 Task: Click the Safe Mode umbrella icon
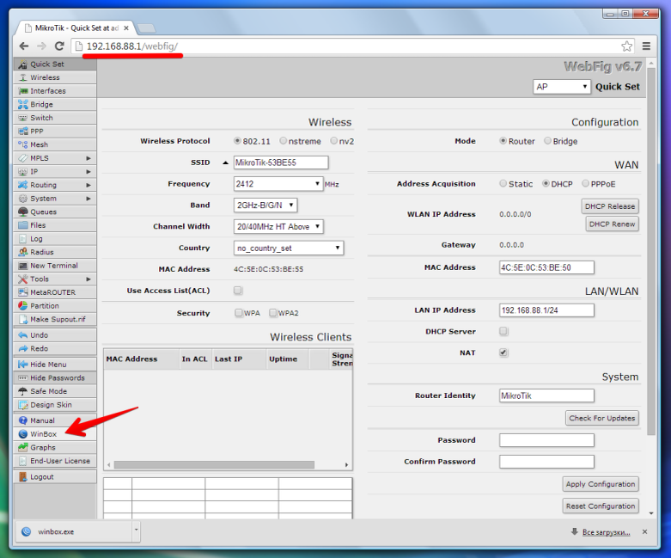click(x=23, y=391)
